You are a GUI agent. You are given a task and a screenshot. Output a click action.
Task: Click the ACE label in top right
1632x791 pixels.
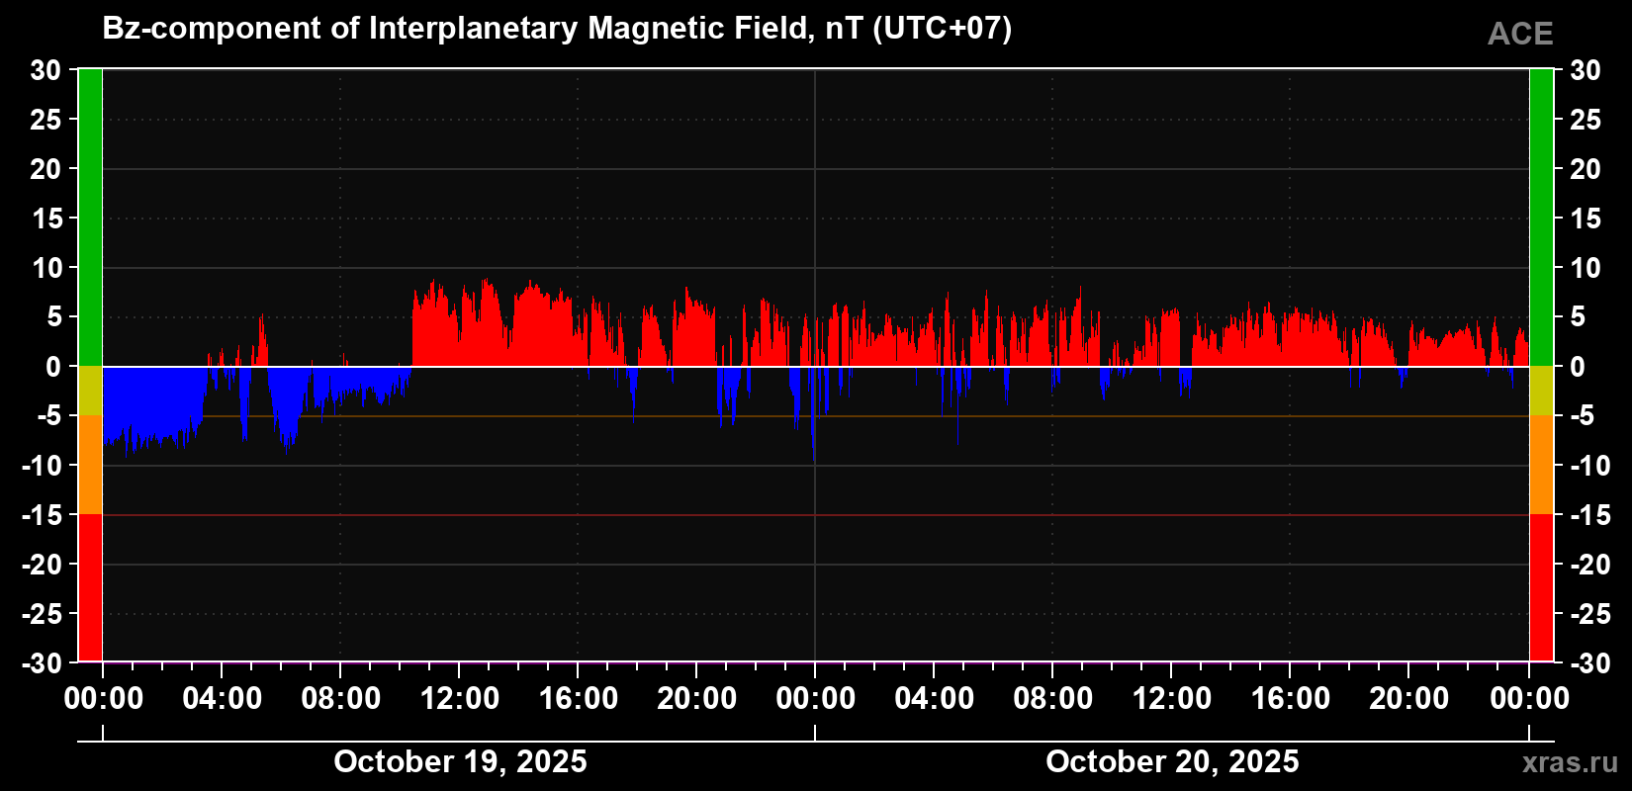pyautogui.click(x=1520, y=34)
